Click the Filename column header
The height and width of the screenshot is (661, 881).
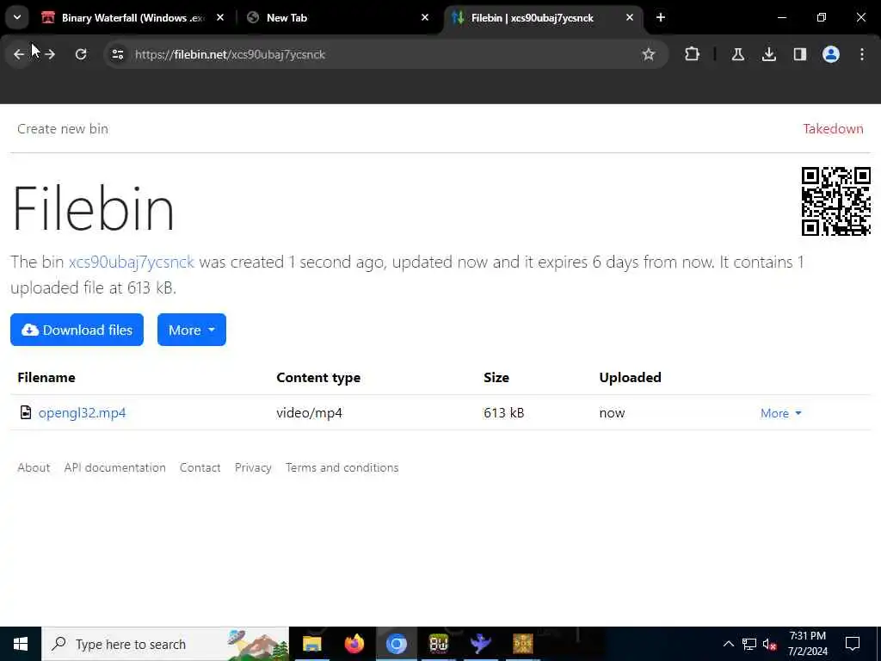[x=46, y=378]
